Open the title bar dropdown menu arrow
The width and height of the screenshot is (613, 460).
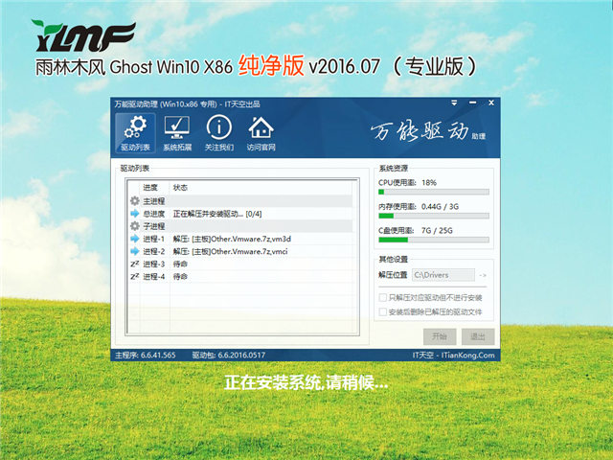[x=454, y=103]
